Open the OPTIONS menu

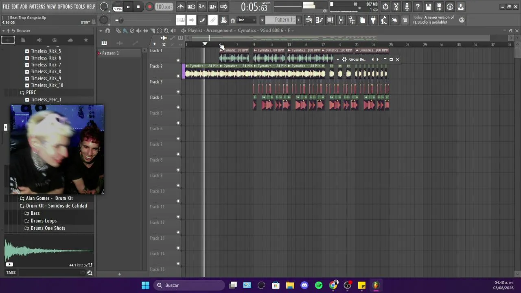(x=65, y=7)
